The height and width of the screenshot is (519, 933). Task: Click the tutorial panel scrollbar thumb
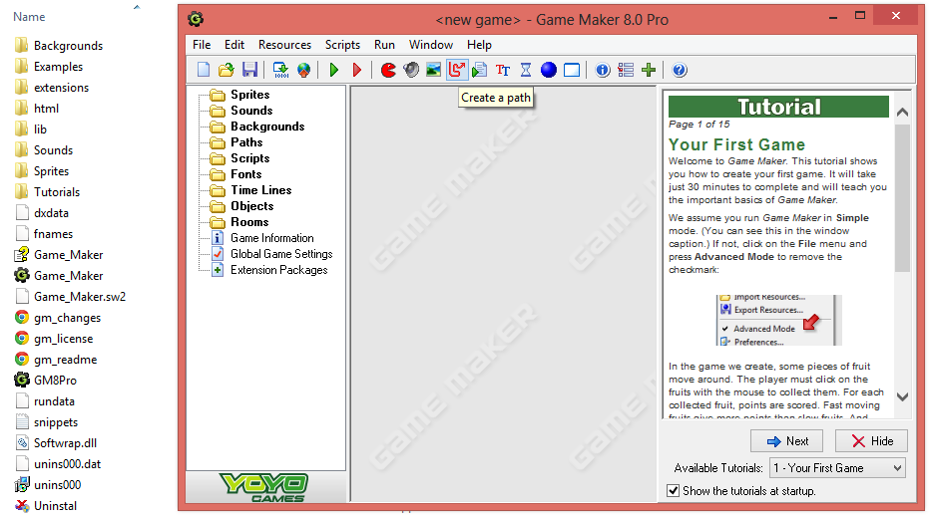point(902,198)
